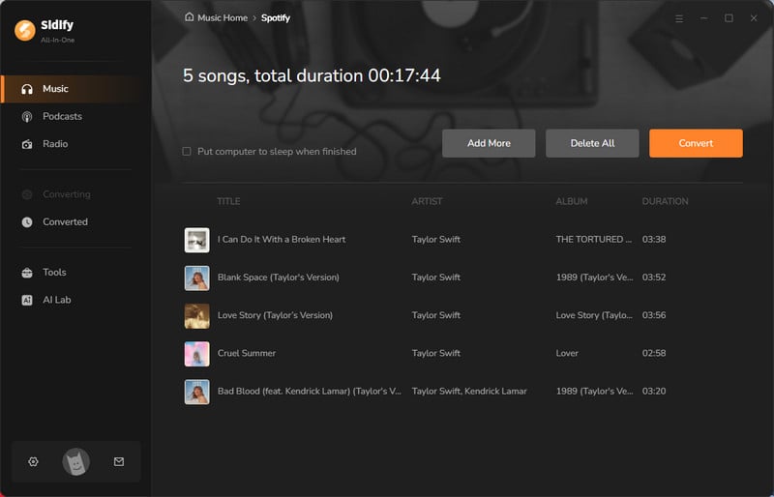
Task: Click the user avatar icon
Action: 76,461
